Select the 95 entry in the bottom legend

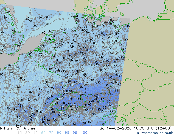[67, 133]
